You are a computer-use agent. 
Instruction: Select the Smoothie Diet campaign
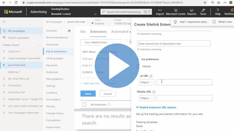pos(17,92)
